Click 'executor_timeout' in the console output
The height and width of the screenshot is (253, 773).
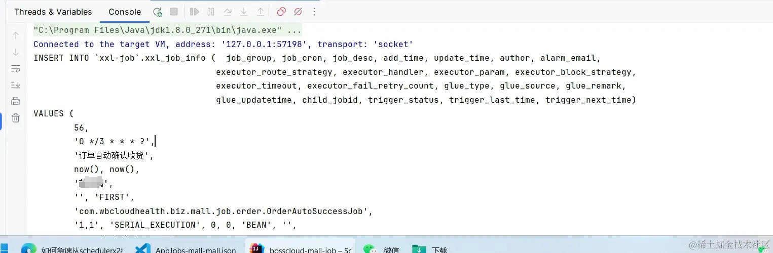point(256,86)
